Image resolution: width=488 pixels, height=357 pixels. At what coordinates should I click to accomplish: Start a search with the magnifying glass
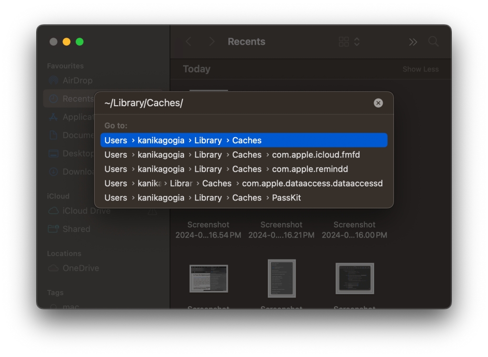pyautogui.click(x=433, y=41)
